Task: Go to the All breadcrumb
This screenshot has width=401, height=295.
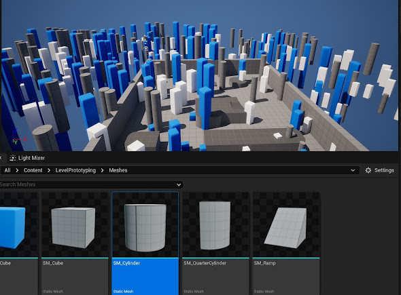Action: tap(7, 170)
